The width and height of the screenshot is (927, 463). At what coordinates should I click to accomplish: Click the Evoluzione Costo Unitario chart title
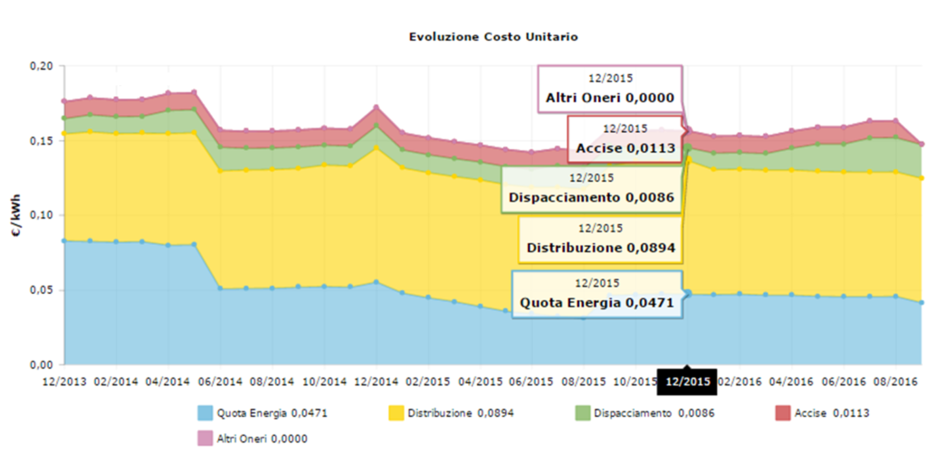(x=492, y=37)
